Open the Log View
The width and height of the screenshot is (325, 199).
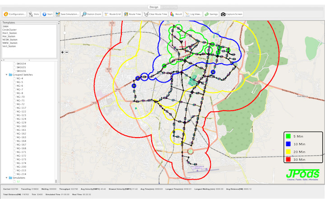pos(193,14)
